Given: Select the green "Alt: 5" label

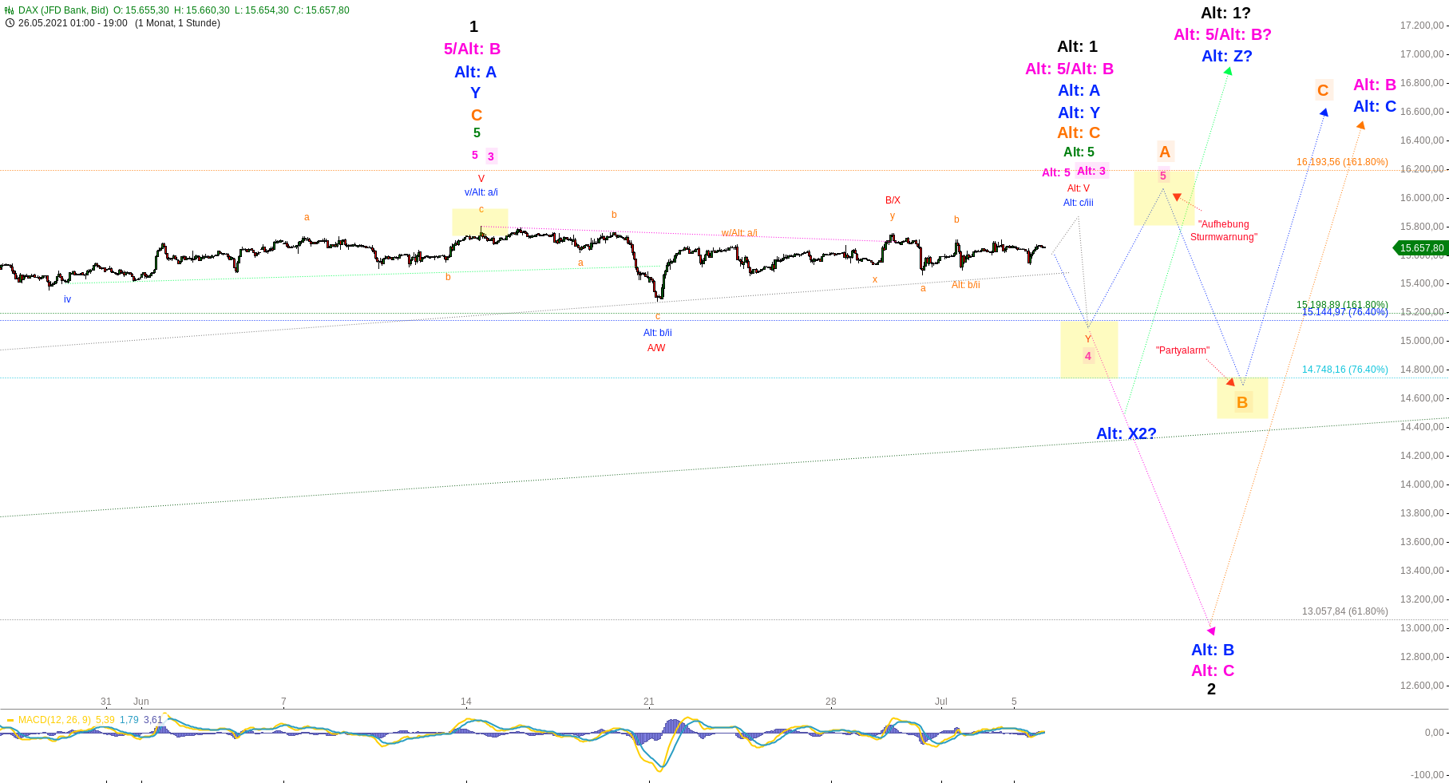Looking at the screenshot, I should (1079, 152).
